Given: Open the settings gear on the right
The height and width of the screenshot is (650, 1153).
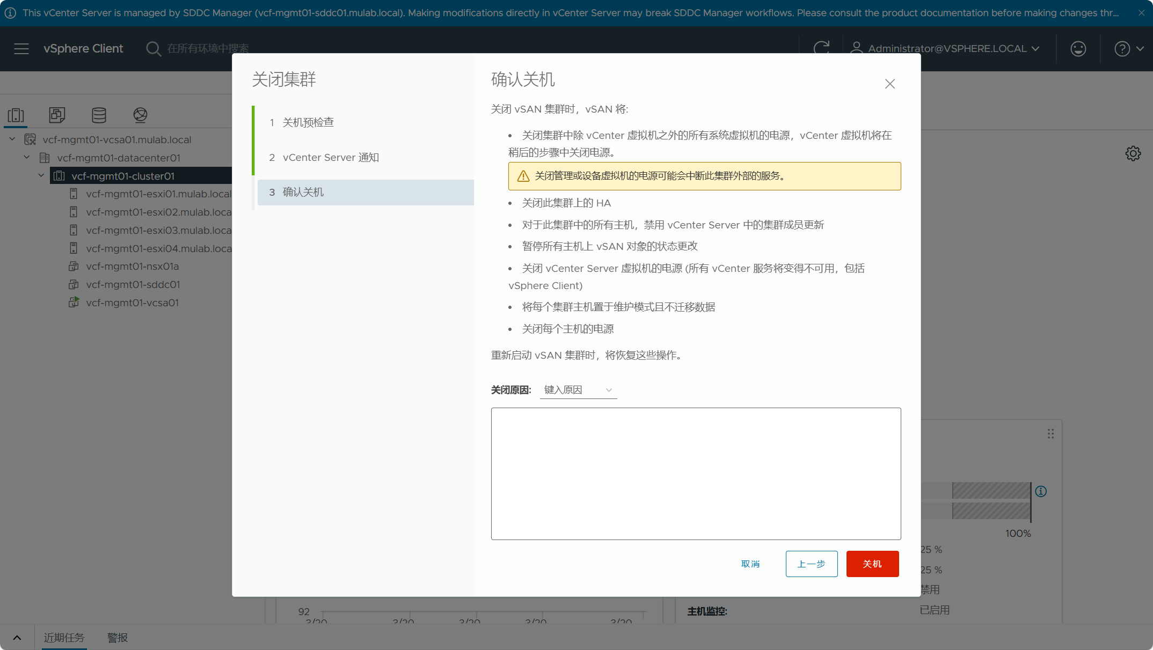Looking at the screenshot, I should [x=1133, y=153].
